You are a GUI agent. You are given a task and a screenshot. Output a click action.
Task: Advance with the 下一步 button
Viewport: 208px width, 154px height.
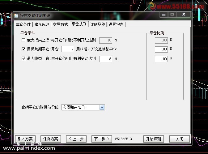pos(102,139)
